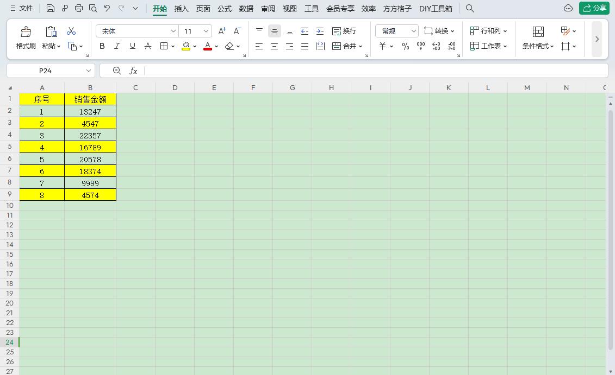Decrease font size with A- icon
Image resolution: width=615 pixels, height=375 pixels.
point(237,31)
